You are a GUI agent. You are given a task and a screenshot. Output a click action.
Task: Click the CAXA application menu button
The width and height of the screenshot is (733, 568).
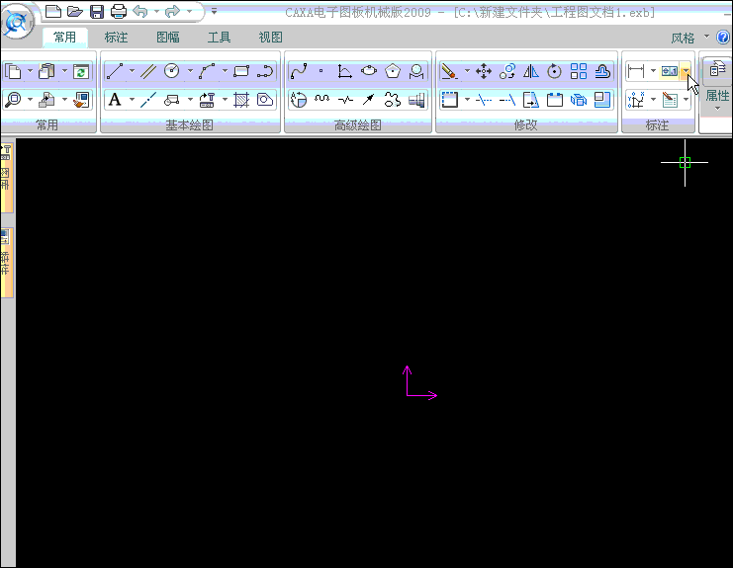click(x=20, y=22)
